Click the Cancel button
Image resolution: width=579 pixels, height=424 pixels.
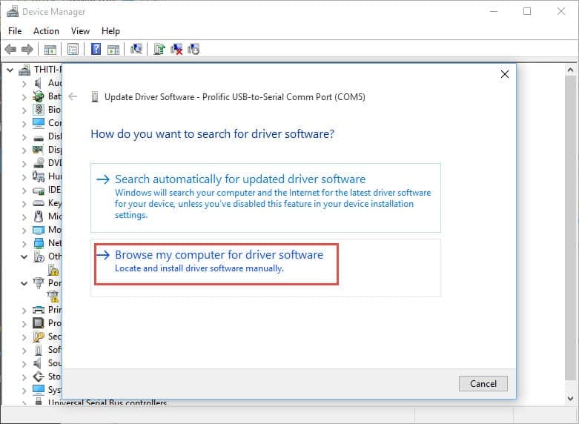tap(483, 383)
